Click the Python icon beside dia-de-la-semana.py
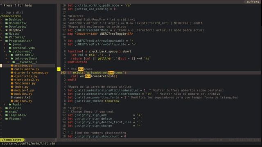Image resolution: width=262 pixels, height=147 pixels. point(12,73)
